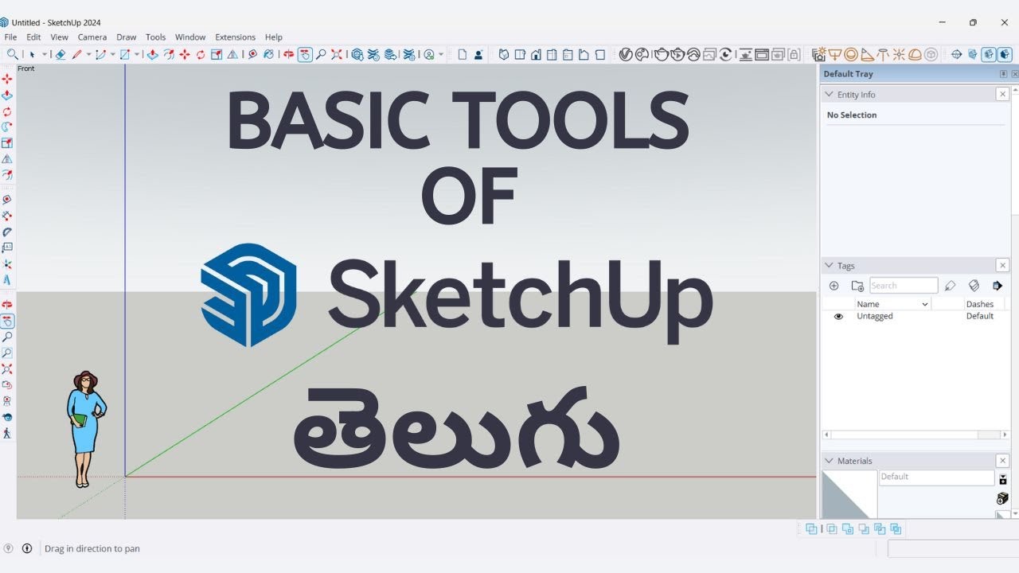Select Protractor tool in left toolbar

point(7,232)
